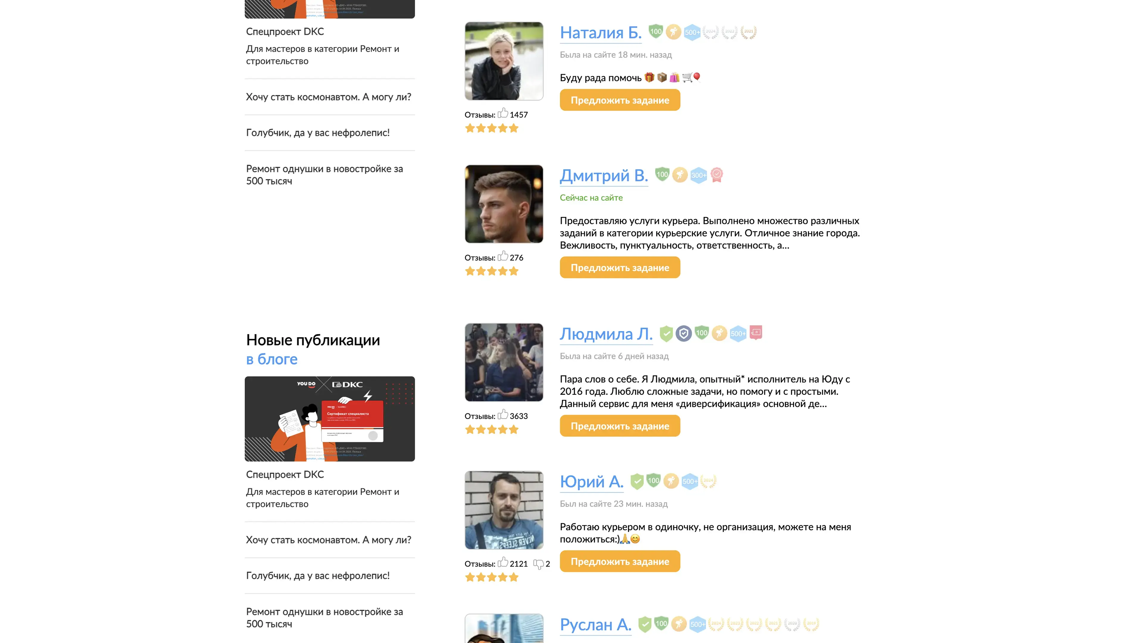Open Наталия Б. profile name link
The width and height of the screenshot is (1143, 643).
(601, 33)
